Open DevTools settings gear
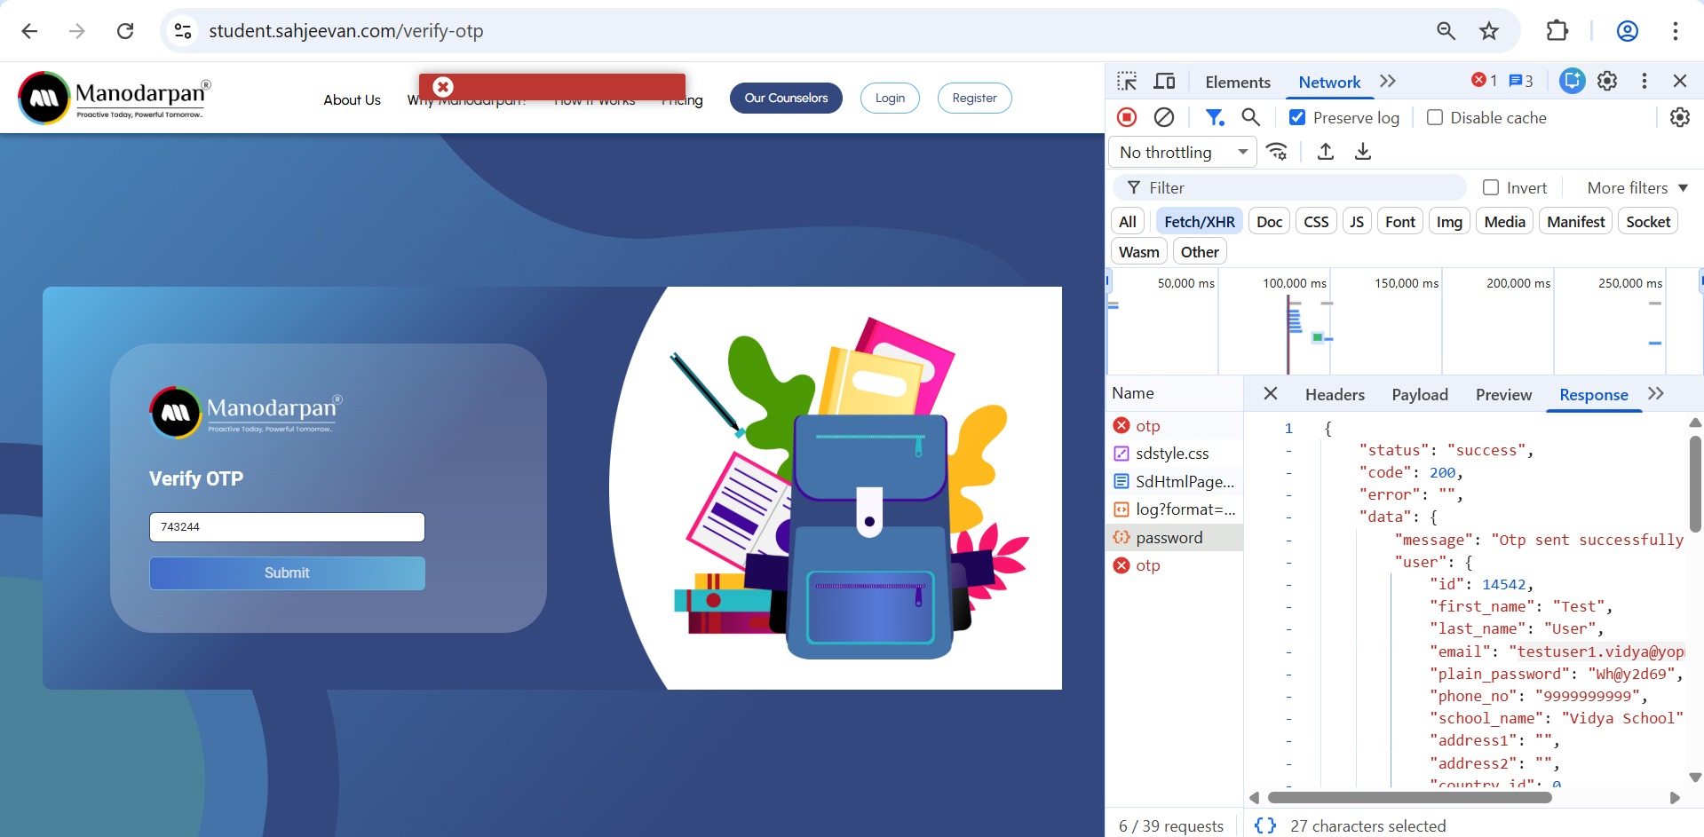The height and width of the screenshot is (837, 1704). click(x=1607, y=82)
